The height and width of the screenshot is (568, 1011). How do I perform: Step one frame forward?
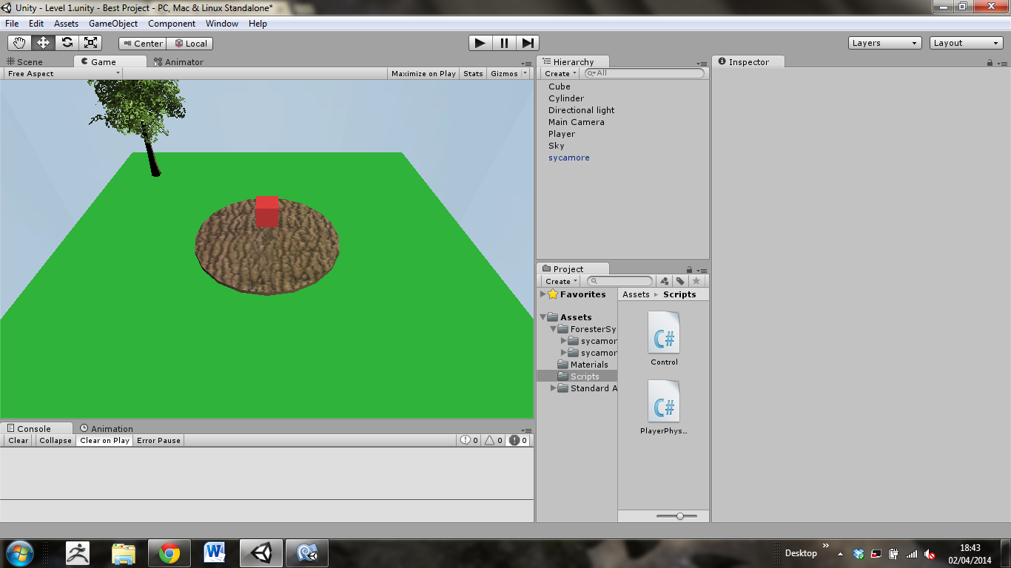(x=528, y=43)
